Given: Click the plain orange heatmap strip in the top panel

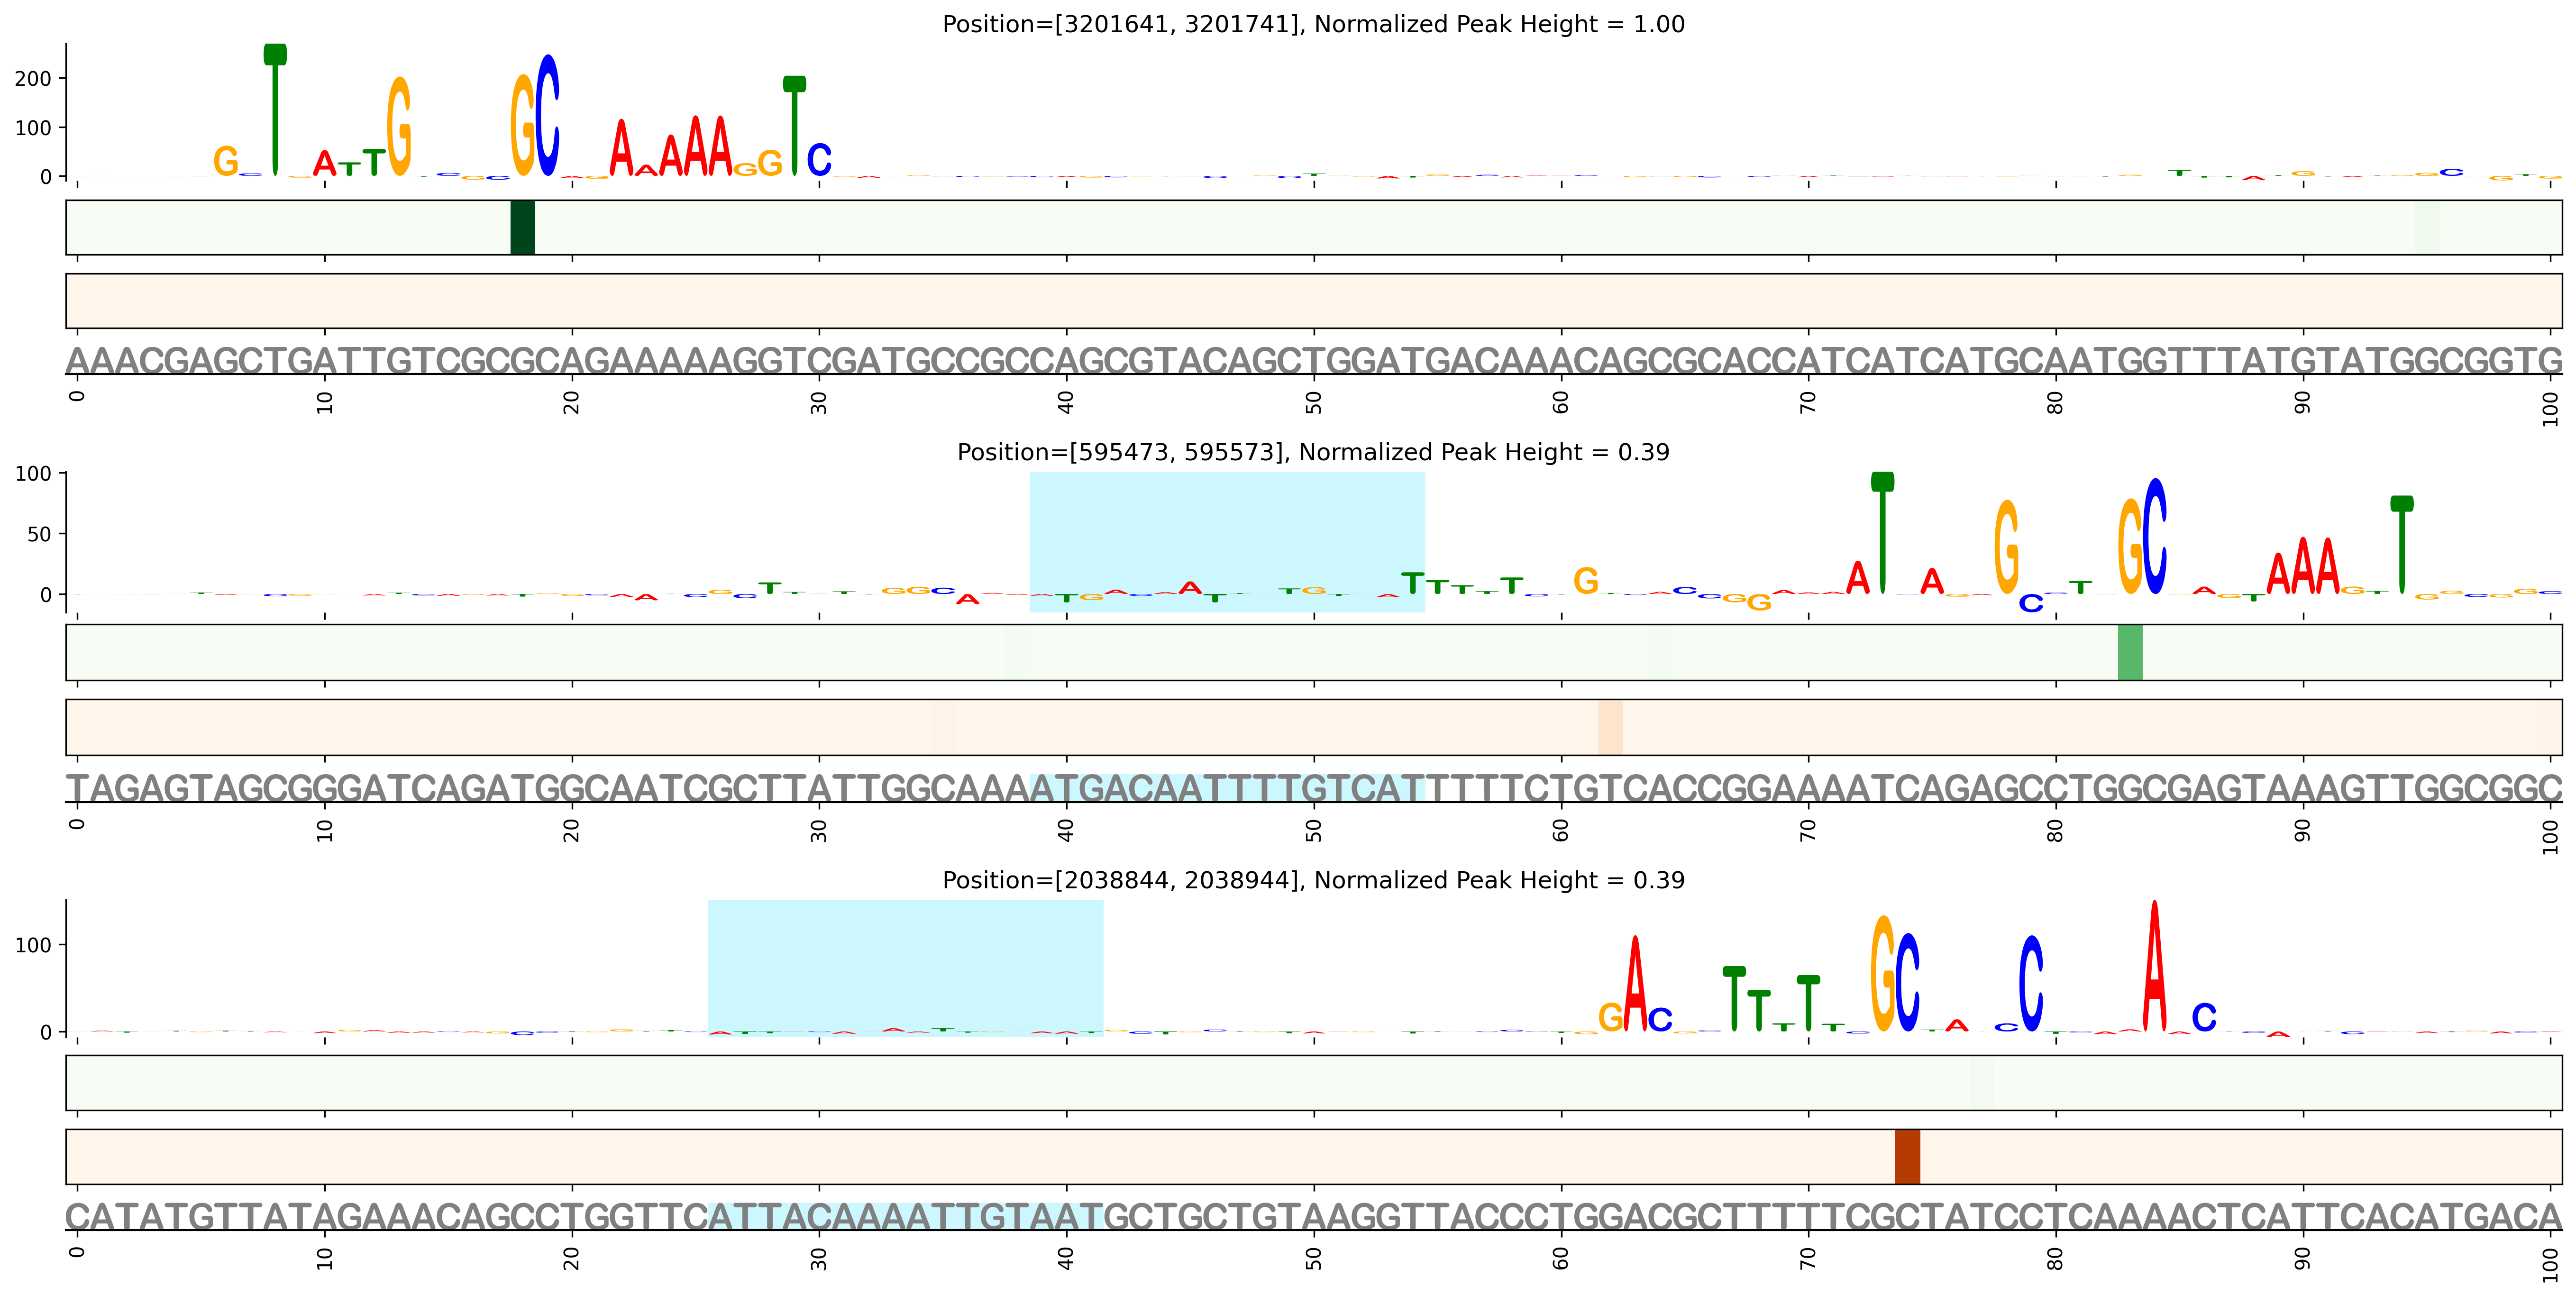Looking at the screenshot, I should (1314, 301).
